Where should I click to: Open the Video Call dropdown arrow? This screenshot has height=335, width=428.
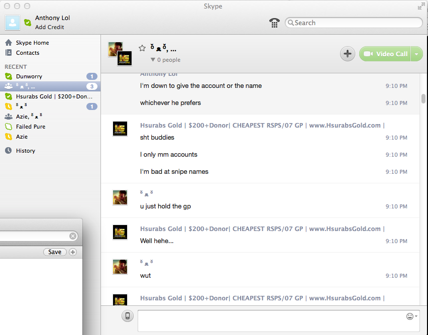coord(416,54)
